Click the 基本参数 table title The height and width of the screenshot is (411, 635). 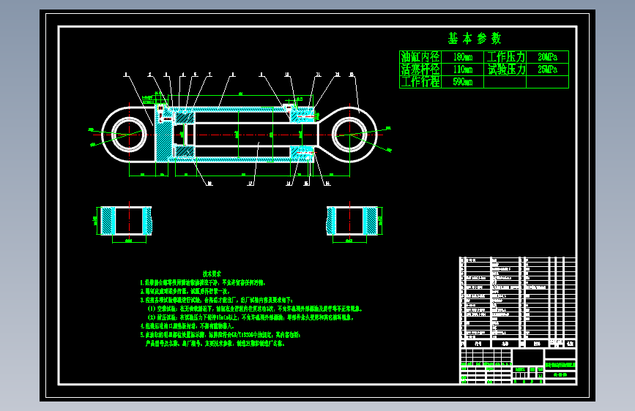point(475,39)
